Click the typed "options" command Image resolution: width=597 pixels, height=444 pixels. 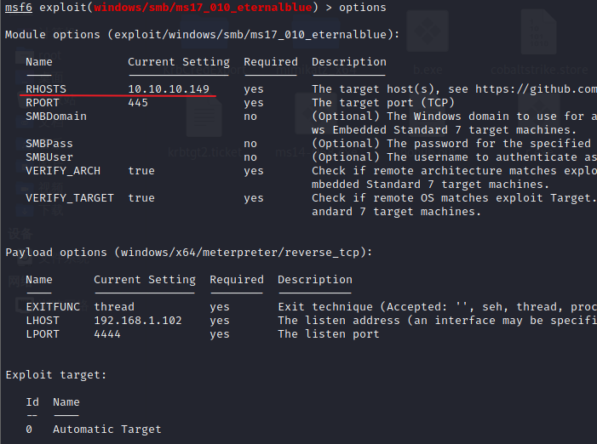[363, 8]
